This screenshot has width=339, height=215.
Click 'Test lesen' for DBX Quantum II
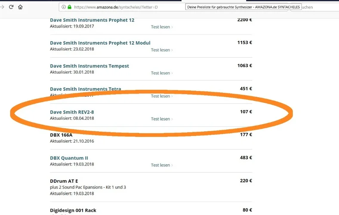tap(162, 165)
